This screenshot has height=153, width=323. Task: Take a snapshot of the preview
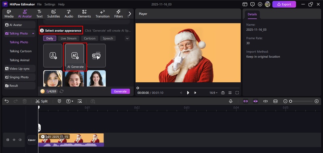pyautogui.click(x=223, y=93)
